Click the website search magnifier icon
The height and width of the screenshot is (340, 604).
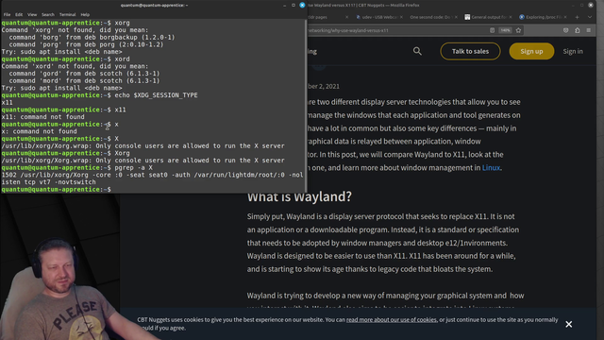point(417,51)
